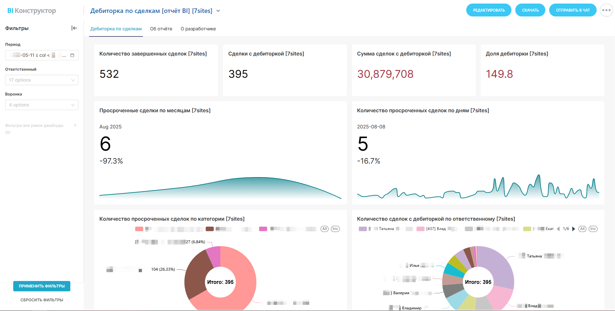Toggle All legend in responsible chart
The image size is (615, 311).
(x=582, y=229)
